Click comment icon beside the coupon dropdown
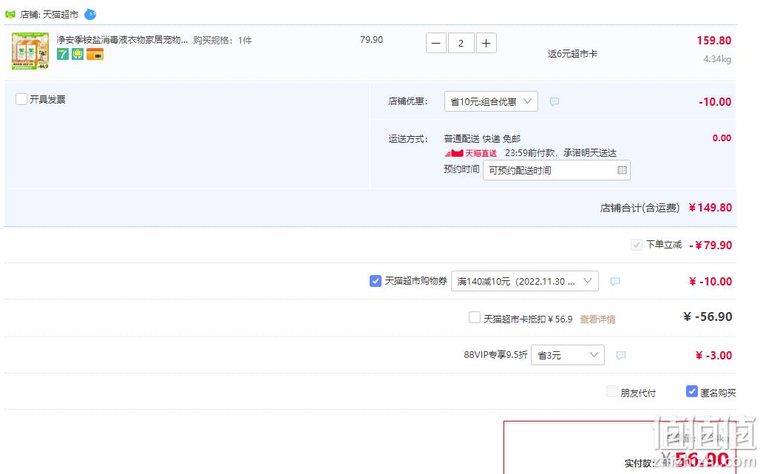The width and height of the screenshot is (763, 474). pyautogui.click(x=615, y=281)
